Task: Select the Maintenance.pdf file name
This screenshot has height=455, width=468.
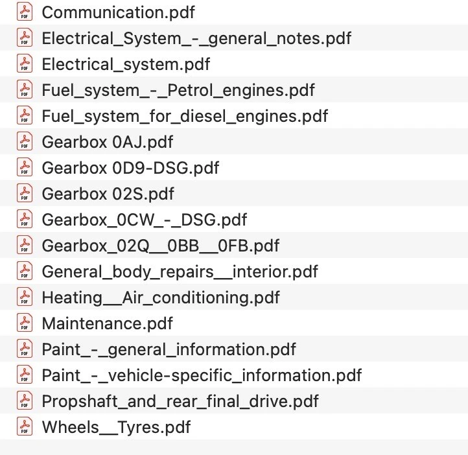Action: (107, 323)
